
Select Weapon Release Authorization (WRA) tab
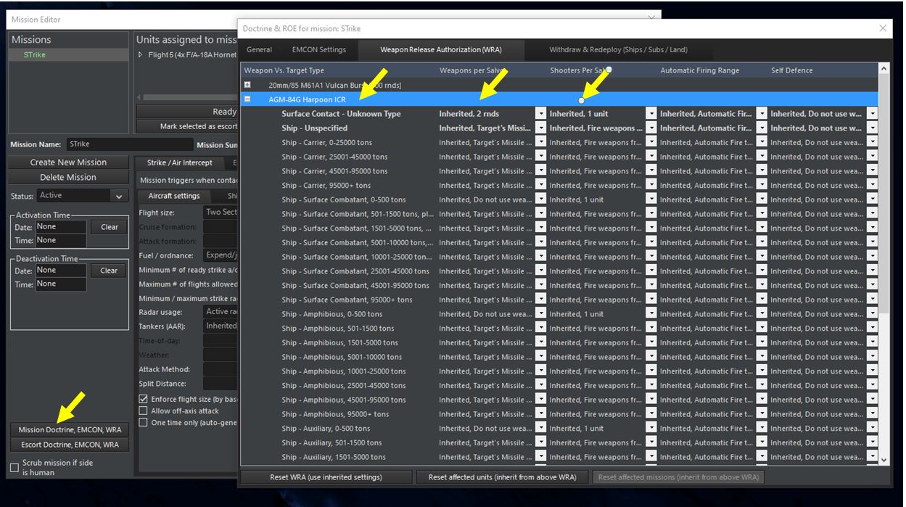(x=441, y=50)
